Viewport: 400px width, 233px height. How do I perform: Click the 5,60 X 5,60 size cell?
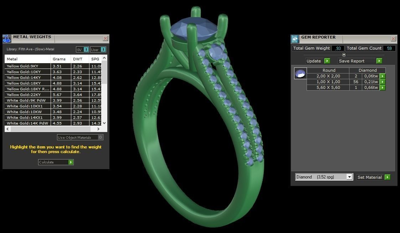[328, 87]
